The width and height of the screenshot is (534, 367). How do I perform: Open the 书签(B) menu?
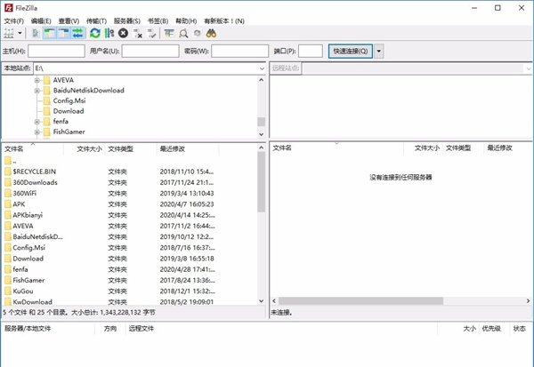point(158,21)
